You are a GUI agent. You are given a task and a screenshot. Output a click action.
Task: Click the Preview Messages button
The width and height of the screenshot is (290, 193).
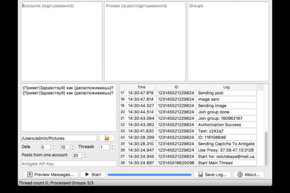(x=50, y=175)
